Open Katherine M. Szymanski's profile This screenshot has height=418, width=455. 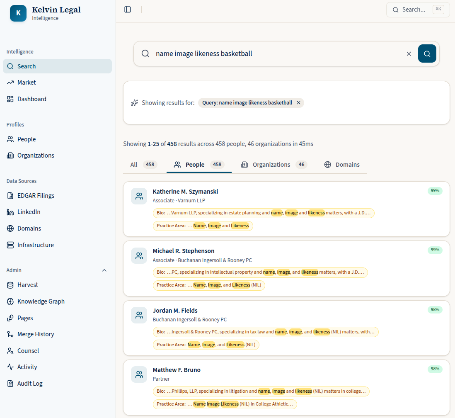[186, 192]
